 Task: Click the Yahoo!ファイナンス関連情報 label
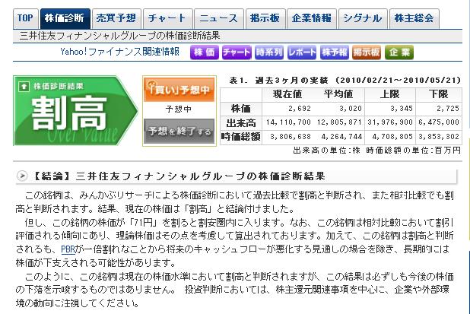pyautogui.click(x=120, y=52)
